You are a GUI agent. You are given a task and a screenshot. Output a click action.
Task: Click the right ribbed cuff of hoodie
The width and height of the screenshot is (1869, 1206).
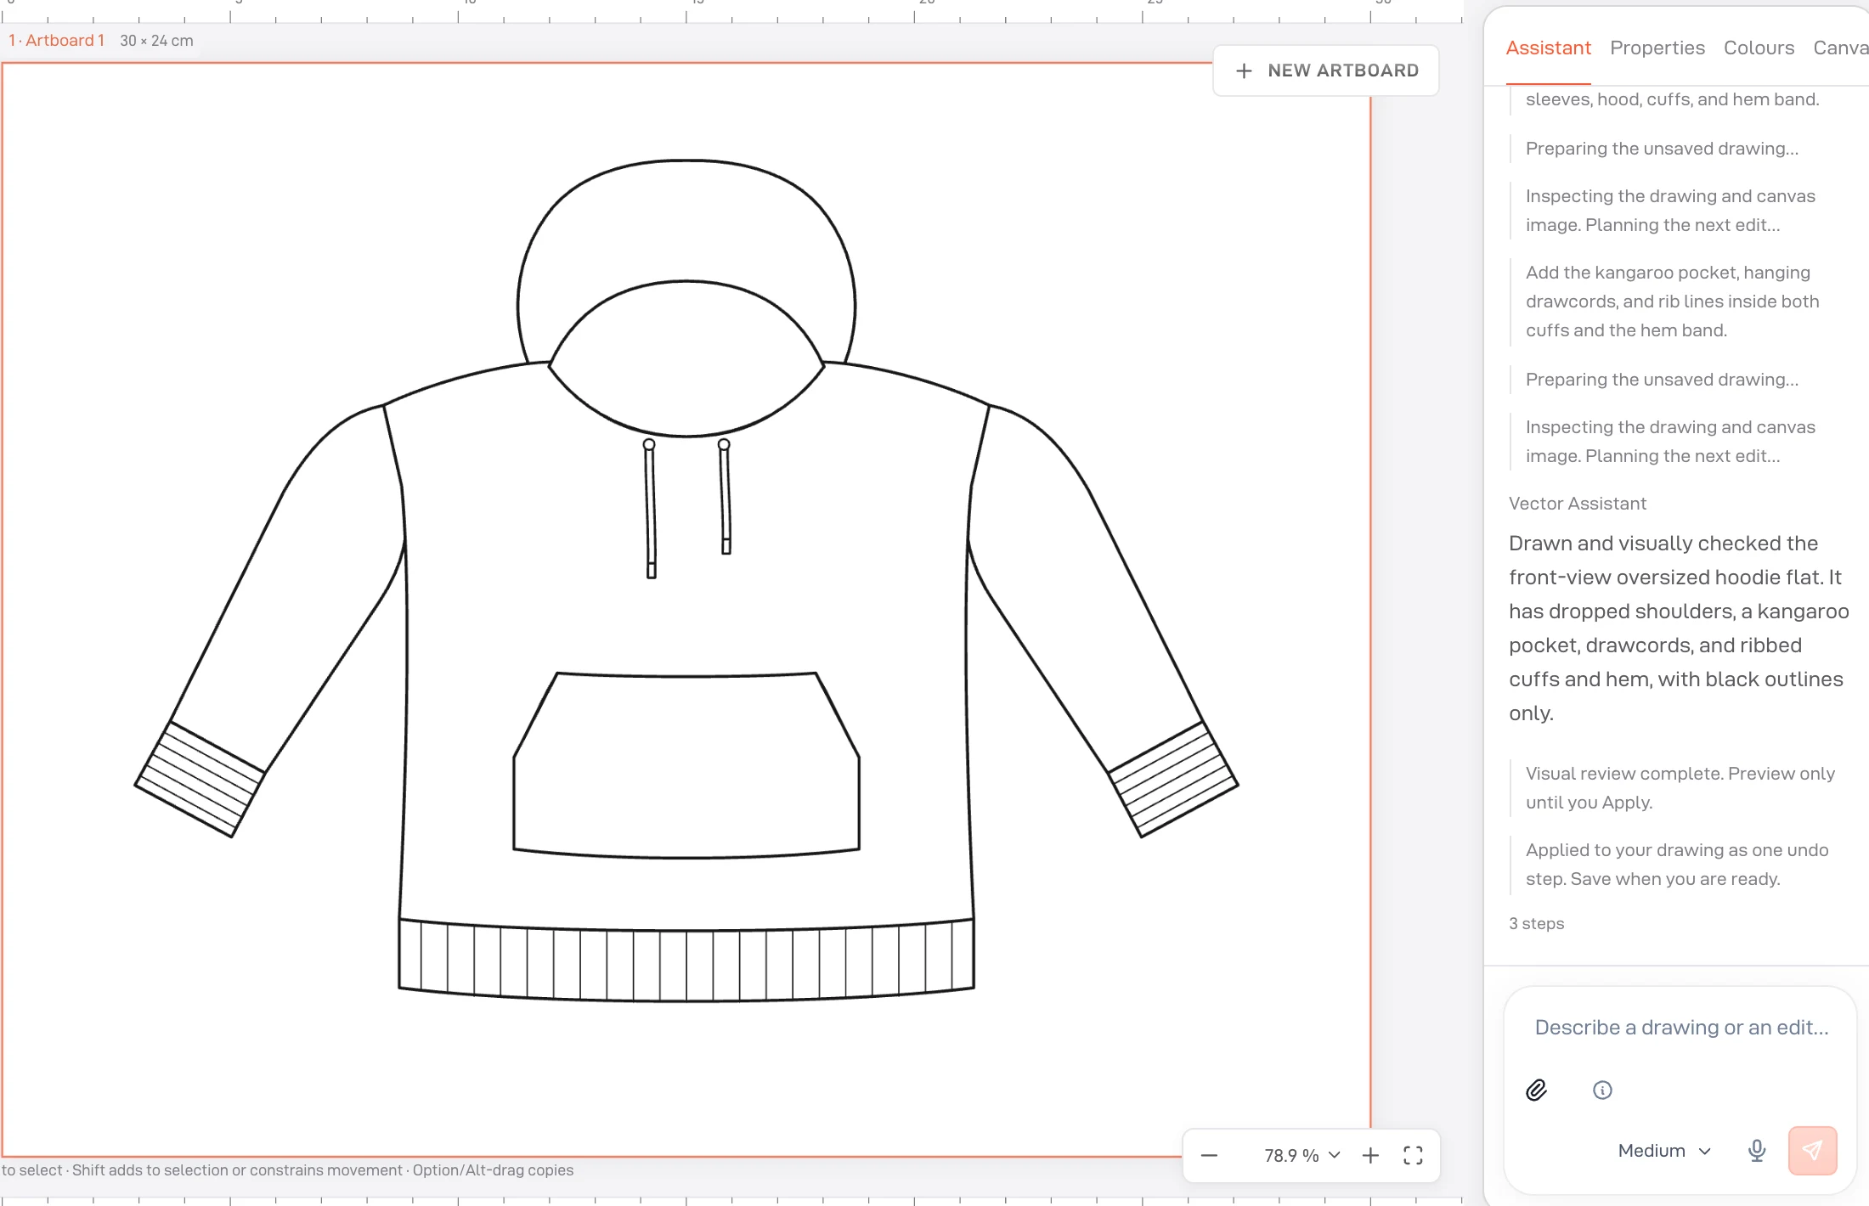click(1172, 779)
